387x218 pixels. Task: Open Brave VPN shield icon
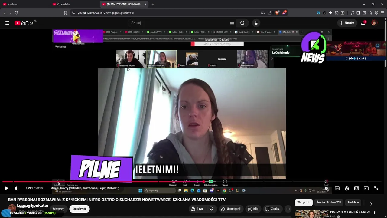click(x=376, y=13)
